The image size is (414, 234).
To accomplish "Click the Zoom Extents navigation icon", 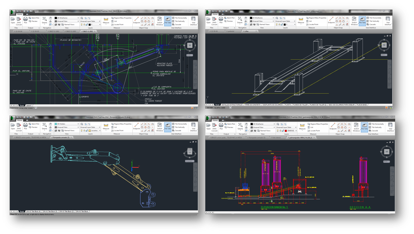I will coord(44,19).
